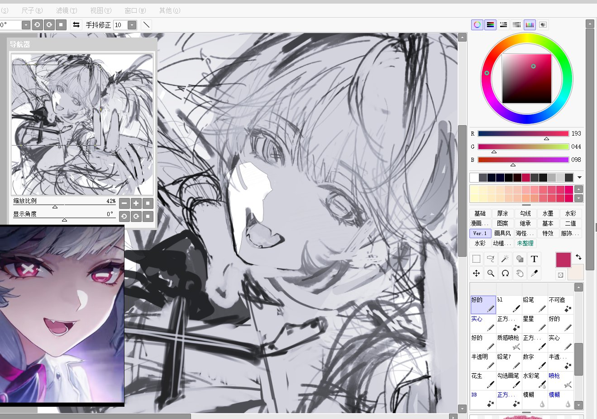597x419 pixels.
Task: Select the move tool
Action: pos(476,273)
